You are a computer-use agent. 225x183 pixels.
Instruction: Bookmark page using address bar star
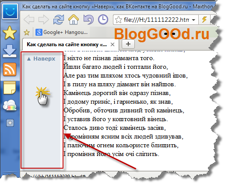click(x=119, y=20)
